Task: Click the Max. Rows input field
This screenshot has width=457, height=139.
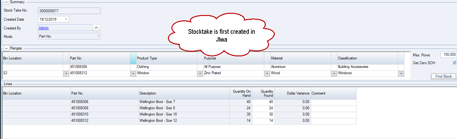Action: tap(448, 55)
